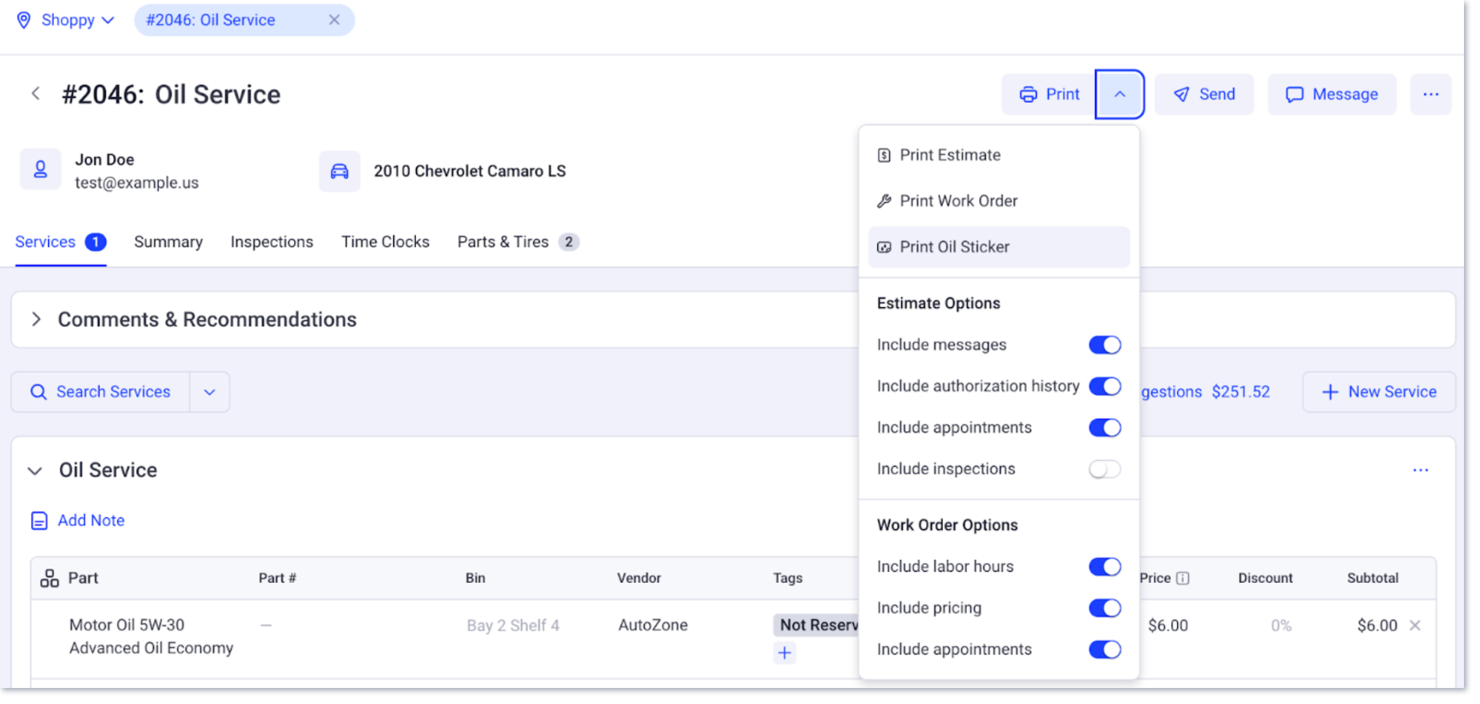1480x704 pixels.
Task: Switch to the Time Clocks tab
Action: pyautogui.click(x=386, y=242)
